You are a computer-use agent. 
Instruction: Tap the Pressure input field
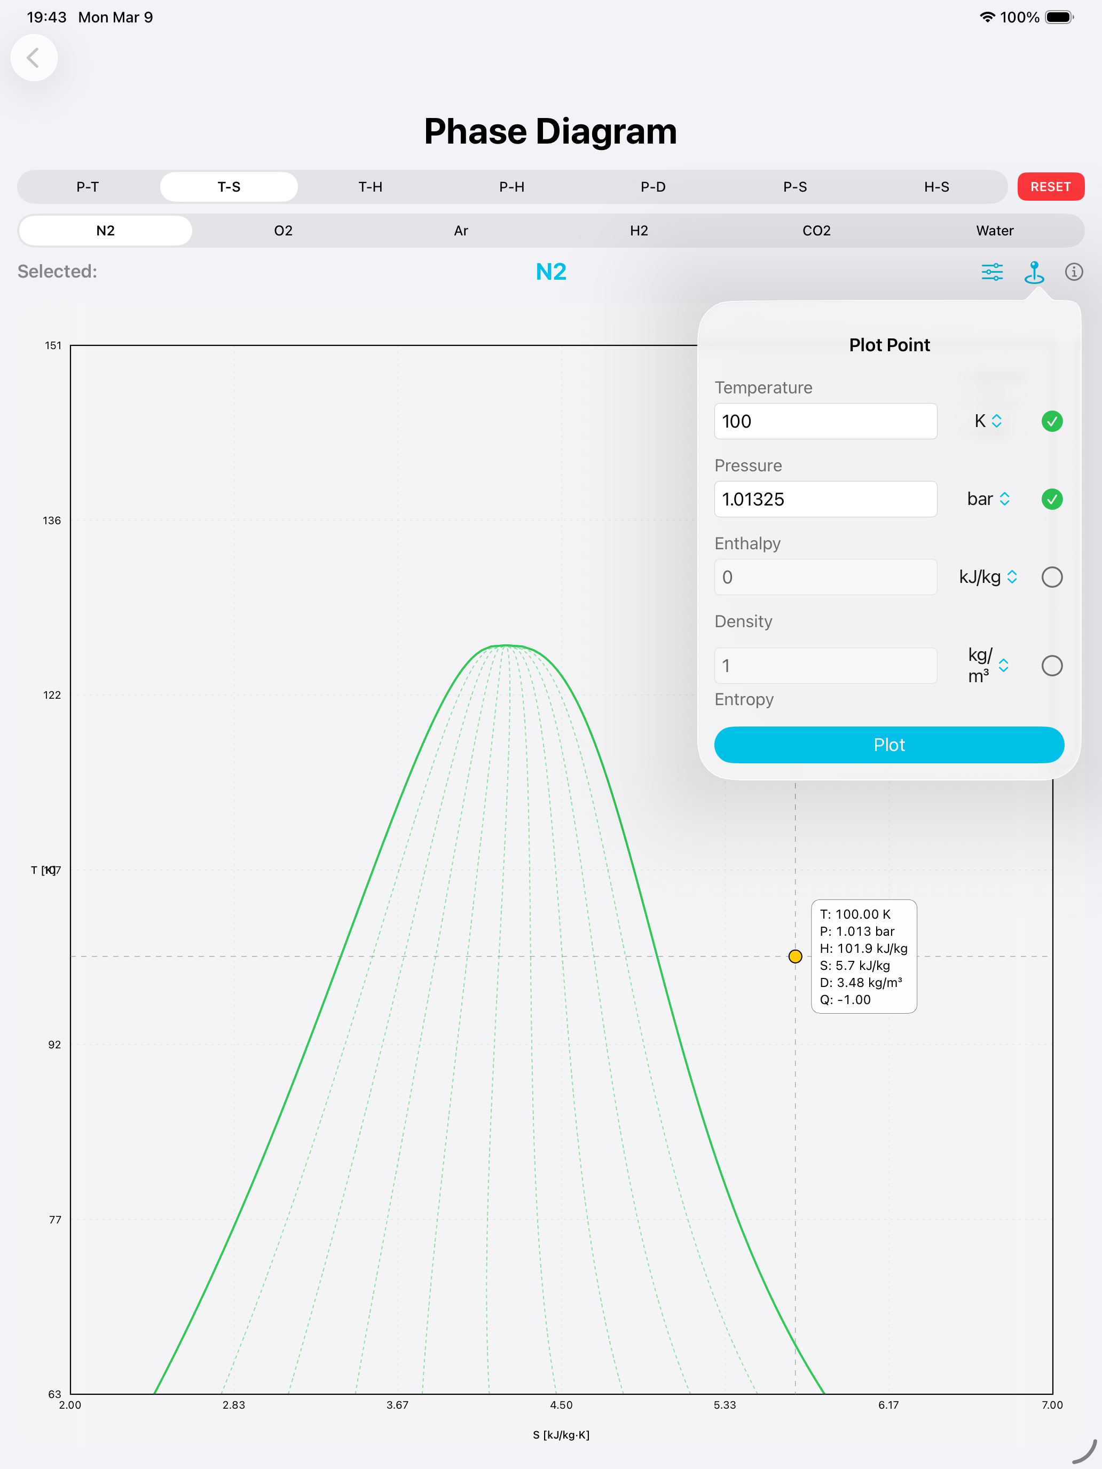(825, 499)
